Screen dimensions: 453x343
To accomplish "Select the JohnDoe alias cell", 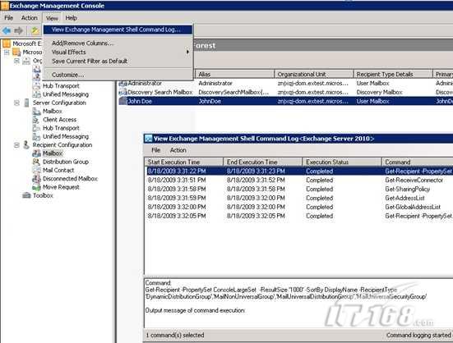I will (210, 101).
